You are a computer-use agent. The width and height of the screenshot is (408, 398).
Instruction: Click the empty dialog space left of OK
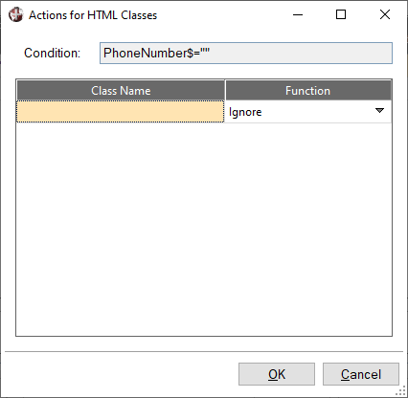tap(122, 374)
